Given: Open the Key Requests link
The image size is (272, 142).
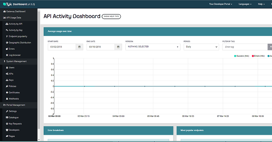Looking at the screenshot, I should tap(15, 124).
